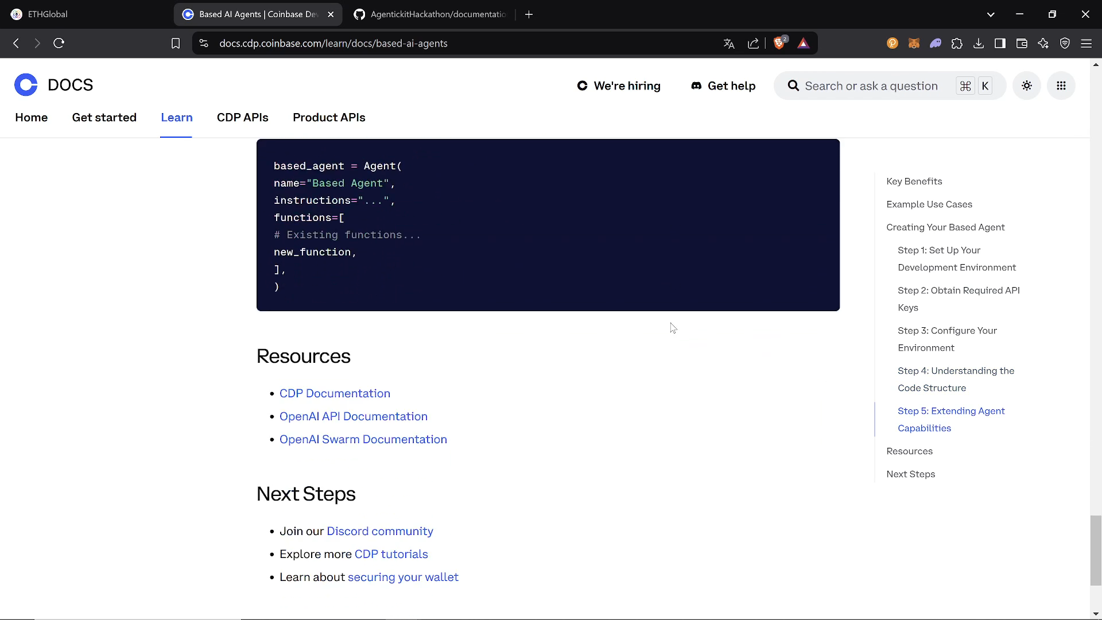1102x620 pixels.
Task: Jump to Step 3: Configure Your Environment
Action: (x=947, y=339)
